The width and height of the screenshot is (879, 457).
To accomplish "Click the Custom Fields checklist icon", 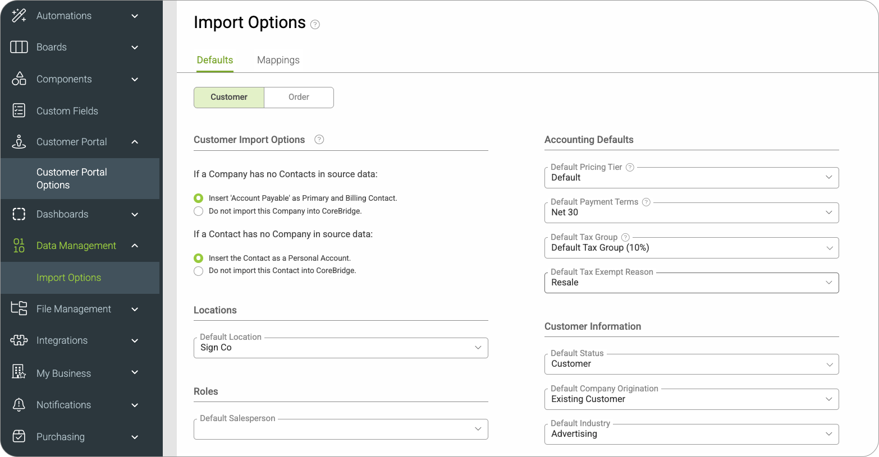I will pyautogui.click(x=19, y=110).
